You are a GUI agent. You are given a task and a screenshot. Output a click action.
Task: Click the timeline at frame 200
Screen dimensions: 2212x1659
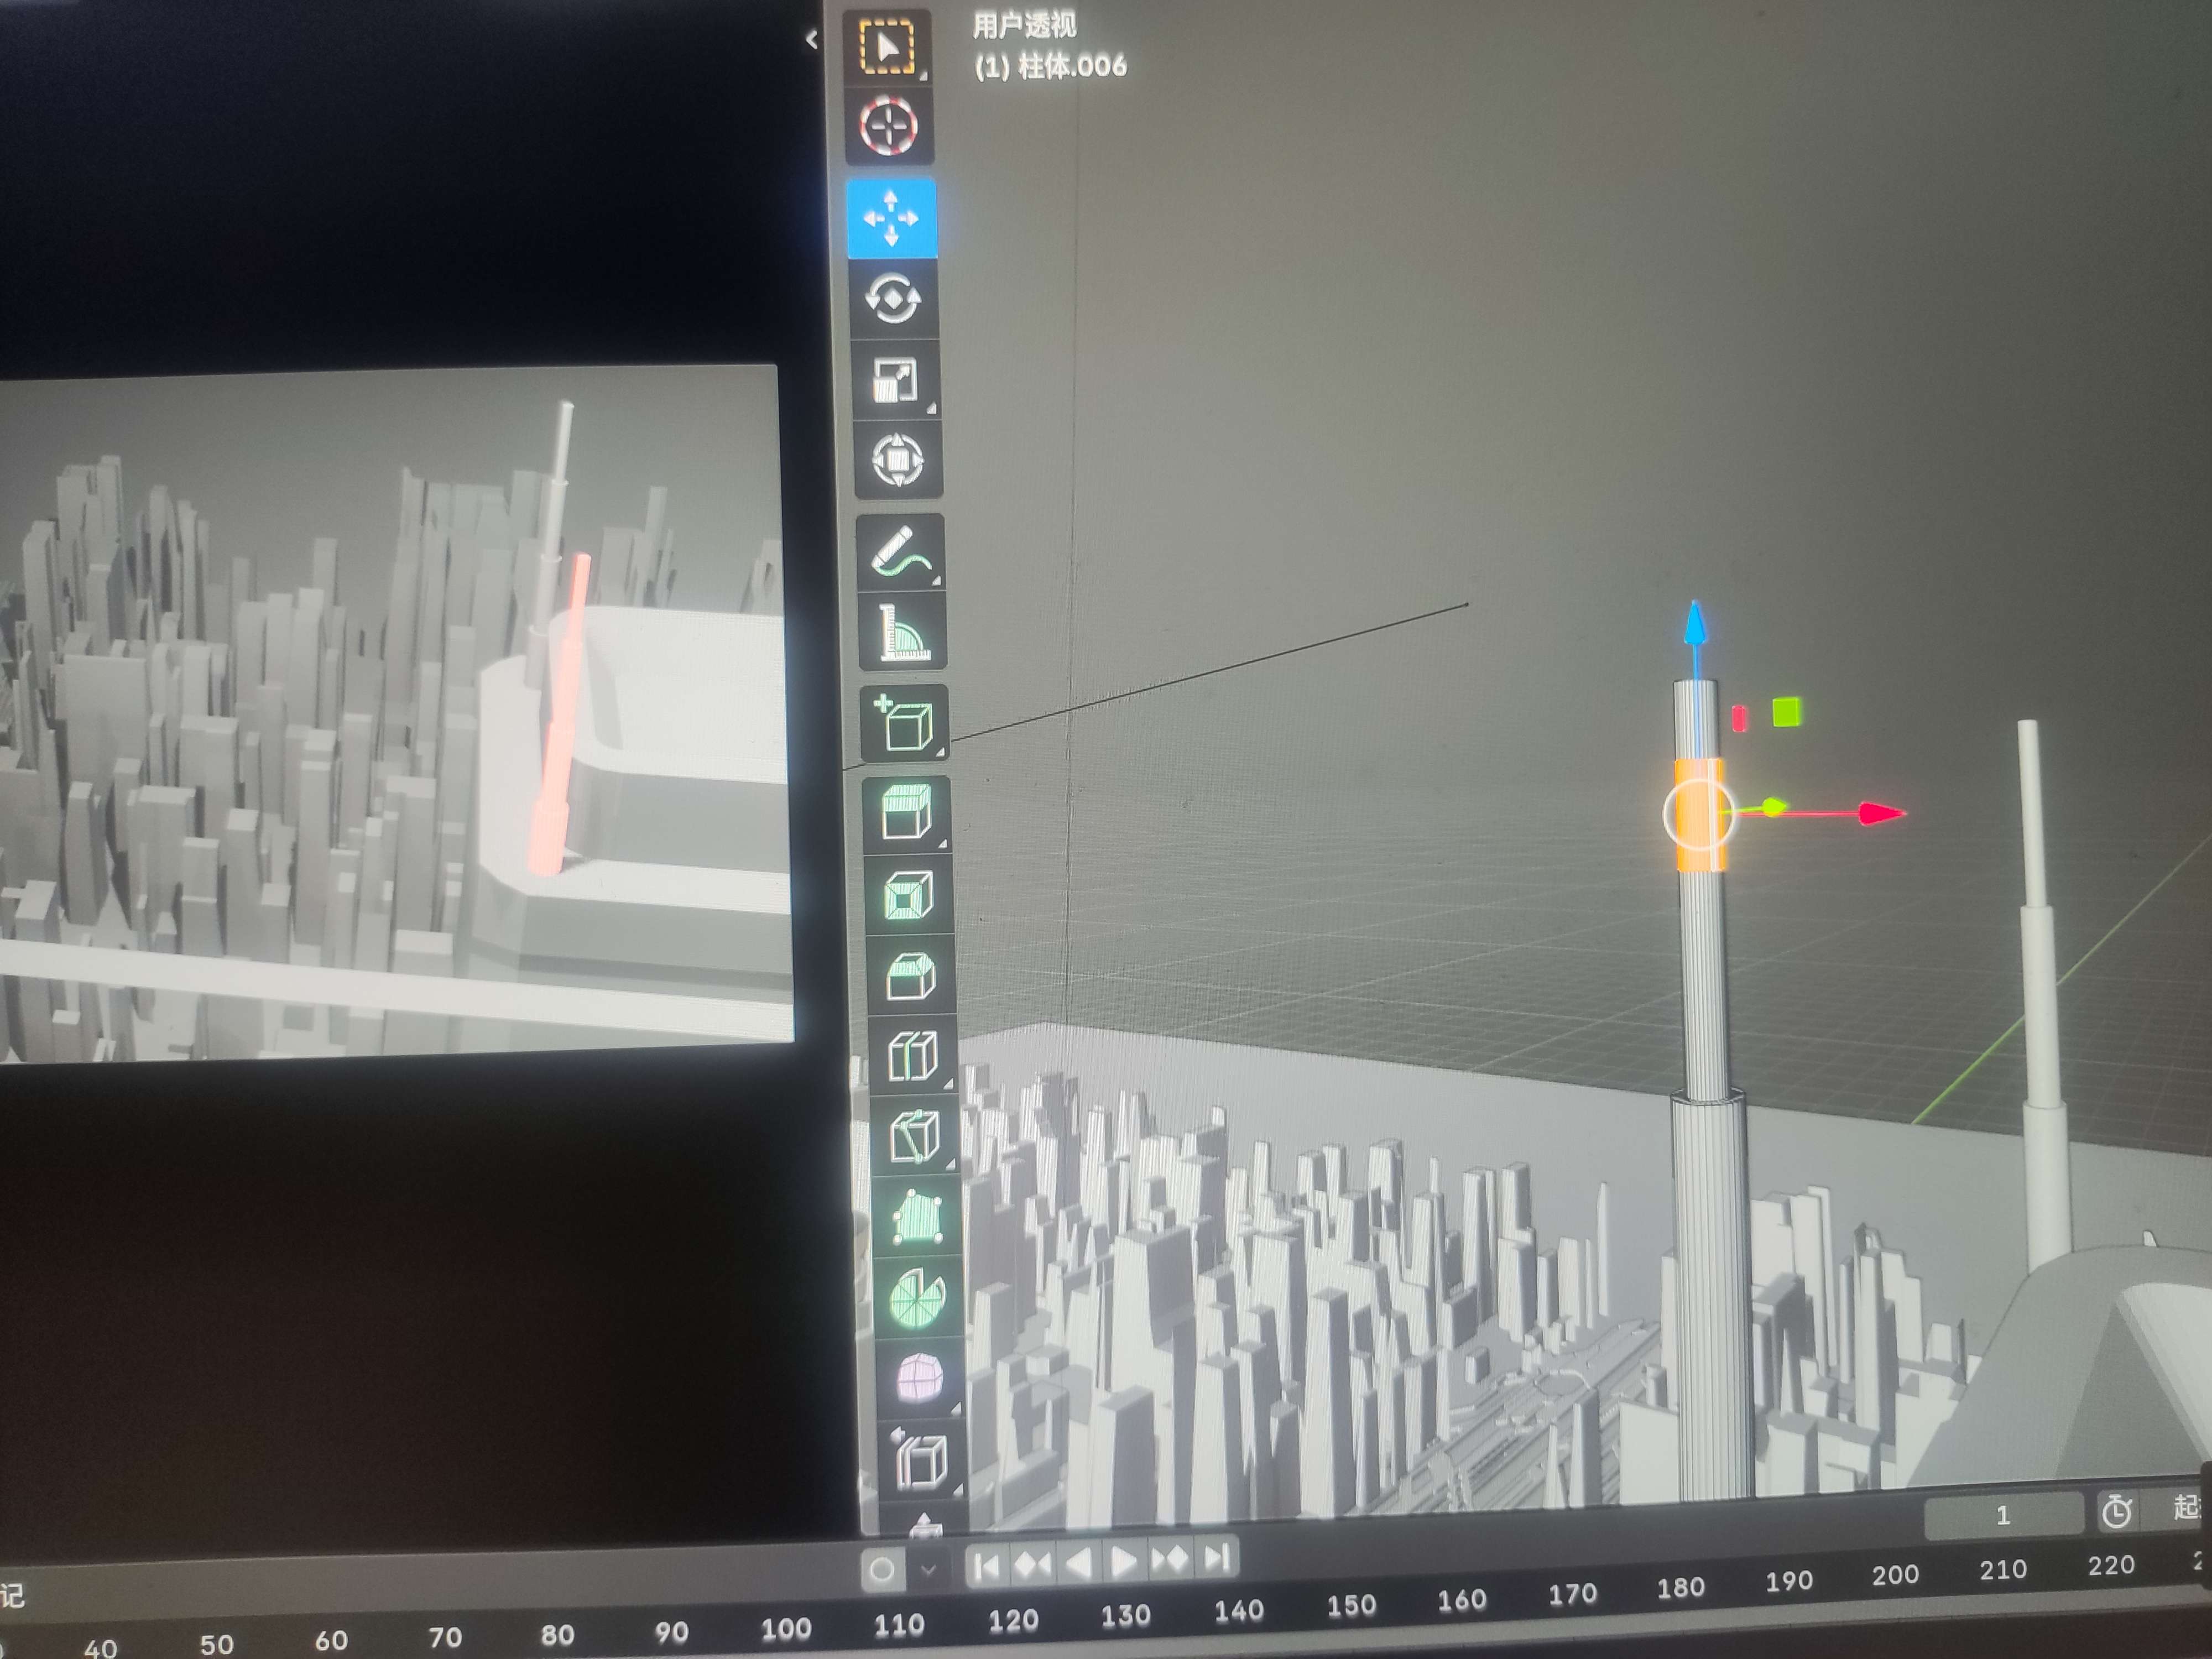coord(1895,1576)
